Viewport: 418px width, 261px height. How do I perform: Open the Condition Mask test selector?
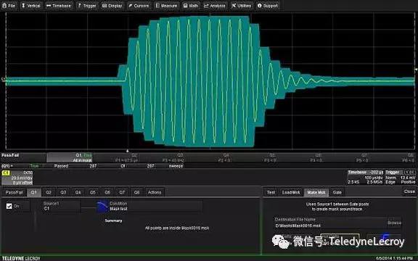tap(155, 206)
